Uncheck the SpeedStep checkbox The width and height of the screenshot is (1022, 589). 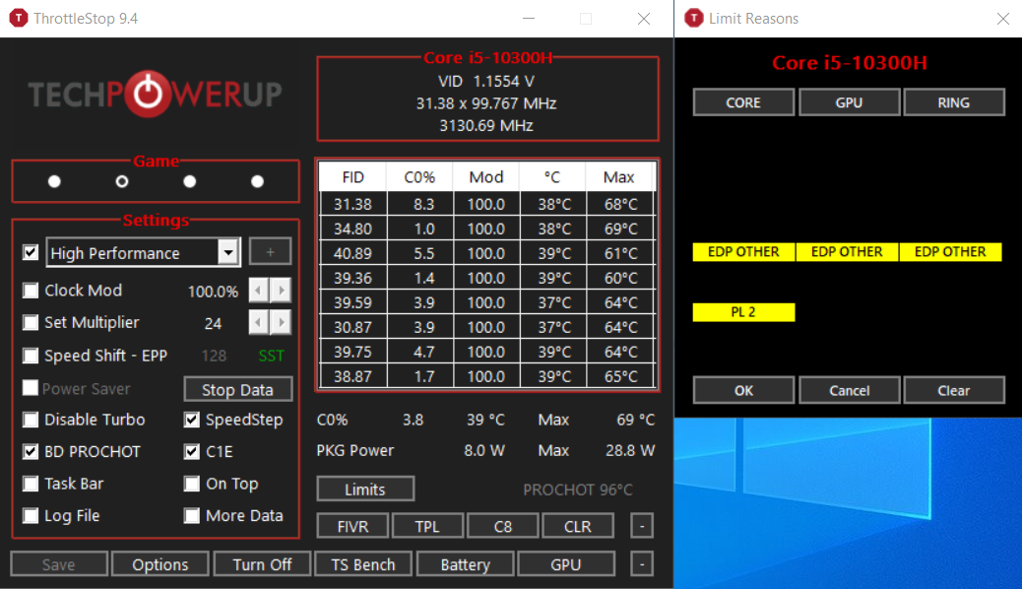click(x=192, y=420)
